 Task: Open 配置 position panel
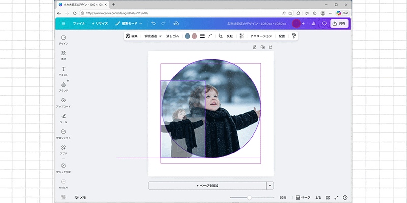[282, 36]
